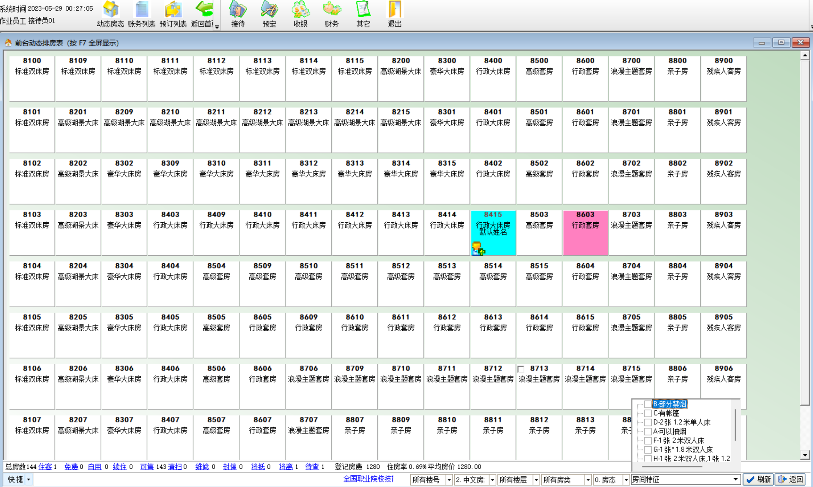Filter by 续住 link in status bar
Viewport: 813px width, 487px height.
click(x=120, y=467)
